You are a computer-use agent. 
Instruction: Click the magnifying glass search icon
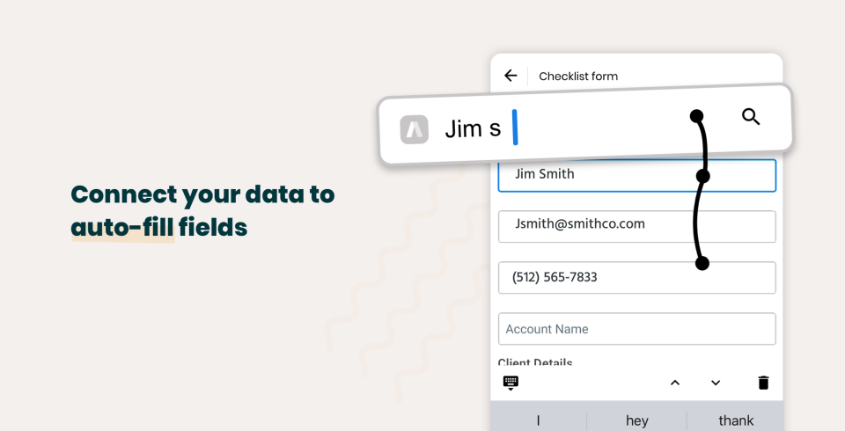pos(751,116)
